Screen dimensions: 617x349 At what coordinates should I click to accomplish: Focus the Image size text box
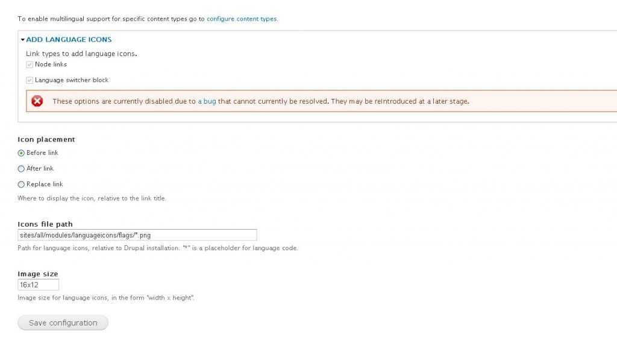point(39,285)
